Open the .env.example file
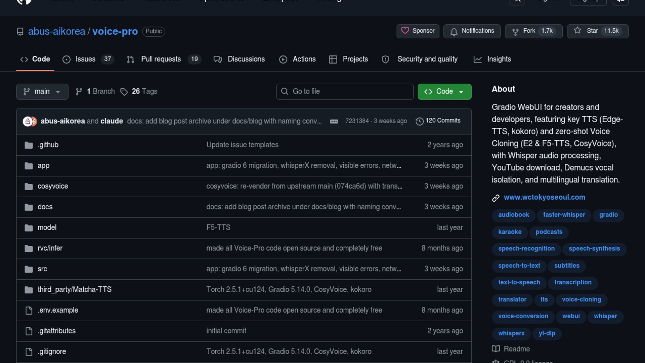This screenshot has height=363, width=645. pyautogui.click(x=58, y=310)
